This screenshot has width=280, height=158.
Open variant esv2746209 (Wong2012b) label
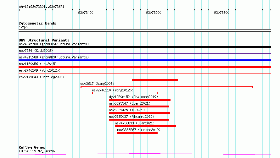click(40, 70)
